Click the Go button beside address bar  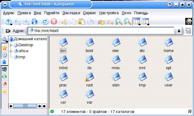pyautogui.click(x=188, y=31)
